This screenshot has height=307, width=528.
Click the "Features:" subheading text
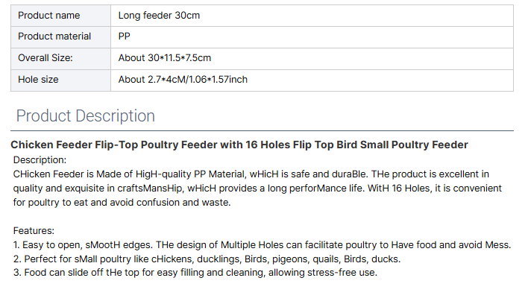click(x=34, y=231)
